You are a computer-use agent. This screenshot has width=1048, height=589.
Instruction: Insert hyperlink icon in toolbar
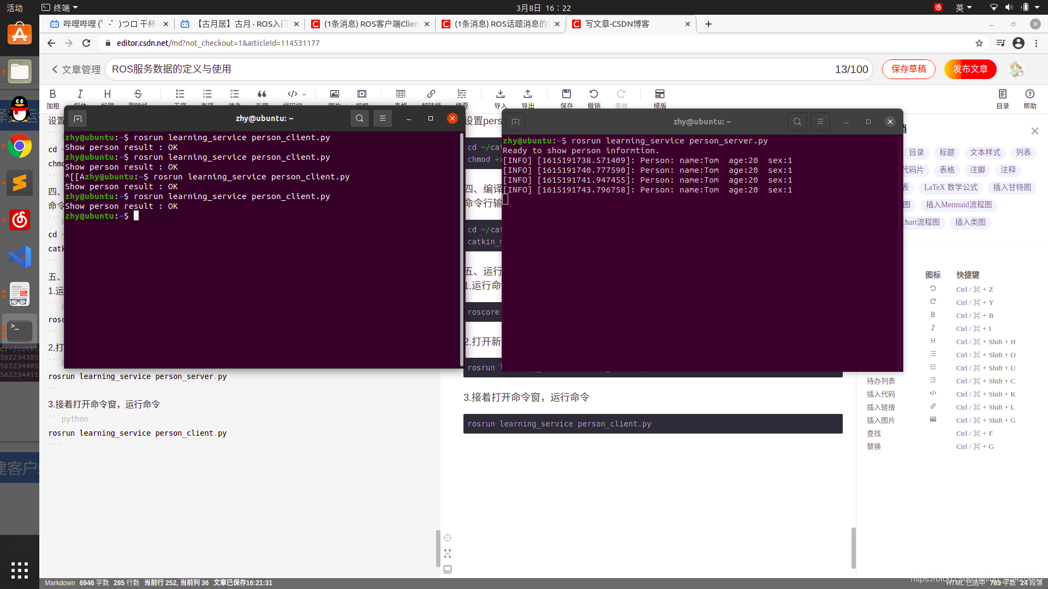[431, 94]
